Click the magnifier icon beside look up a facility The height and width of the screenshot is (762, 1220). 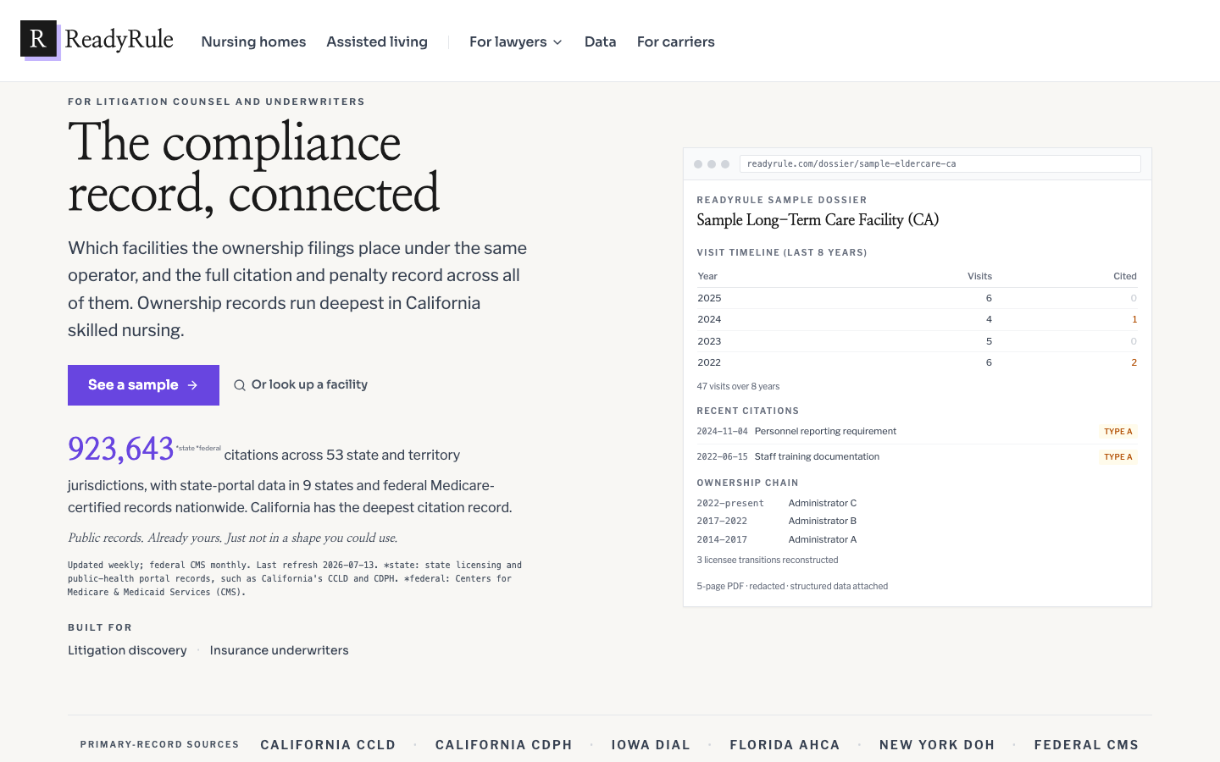[x=240, y=385]
